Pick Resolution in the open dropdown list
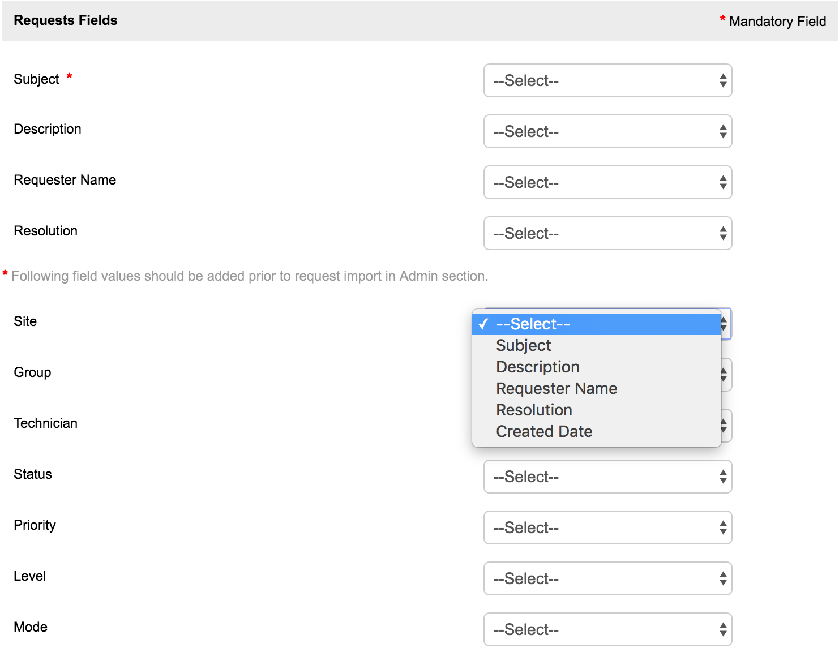839x652 pixels. pos(534,410)
